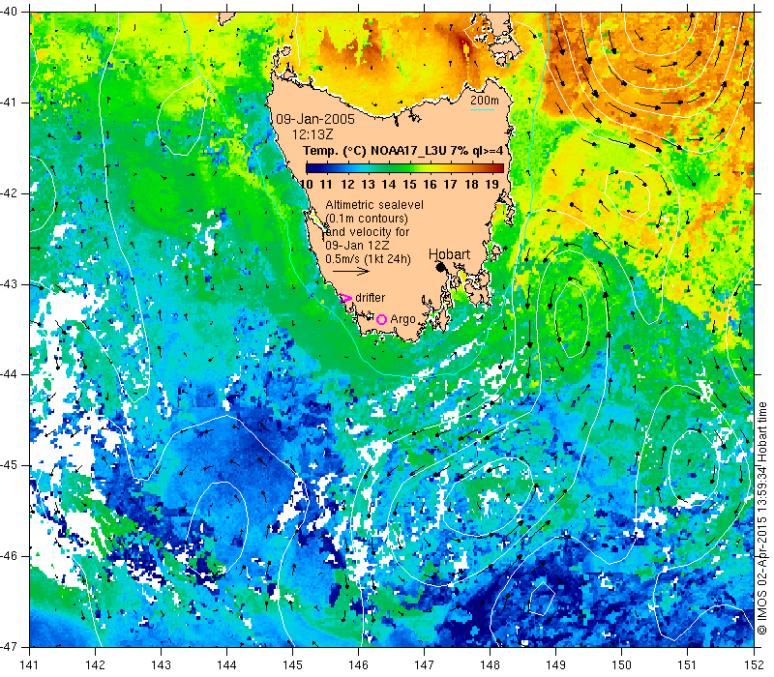Click the '145' longitude axis label

tap(293, 665)
